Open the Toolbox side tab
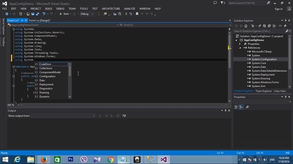Viewport: 293px width, 164px height. coord(3,41)
